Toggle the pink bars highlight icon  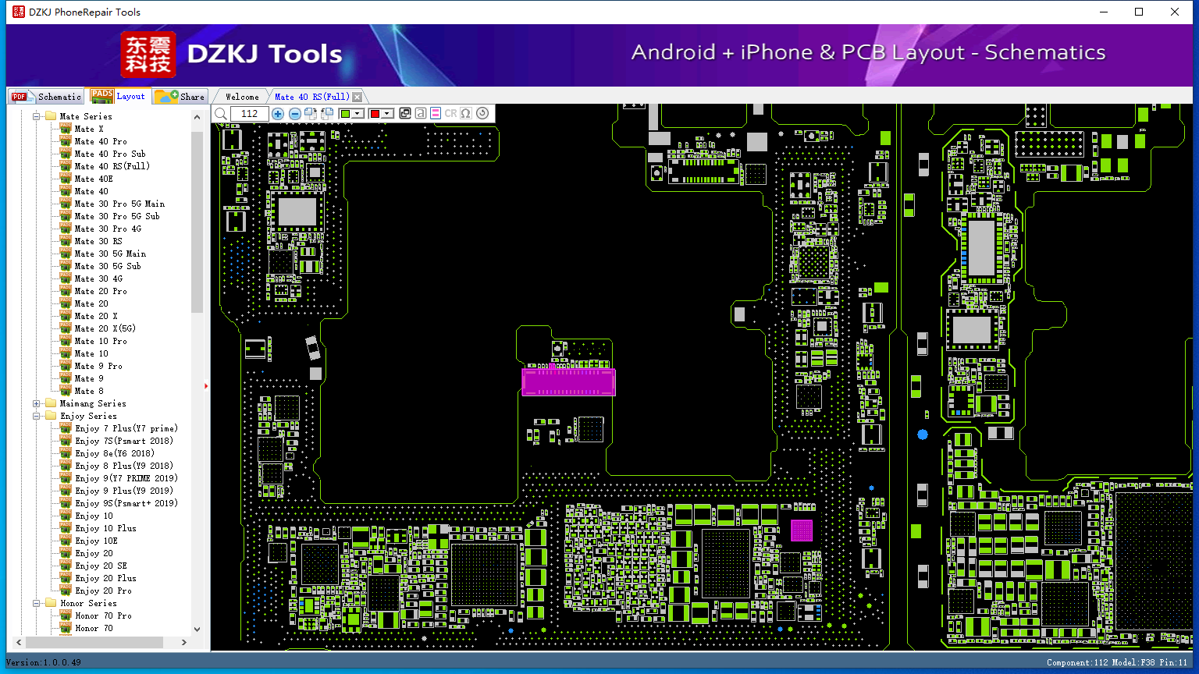435,114
